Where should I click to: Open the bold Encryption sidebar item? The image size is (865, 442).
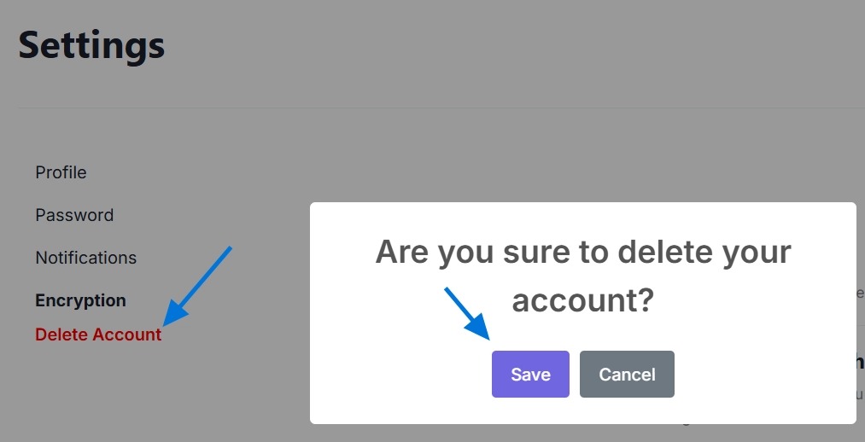click(x=80, y=300)
